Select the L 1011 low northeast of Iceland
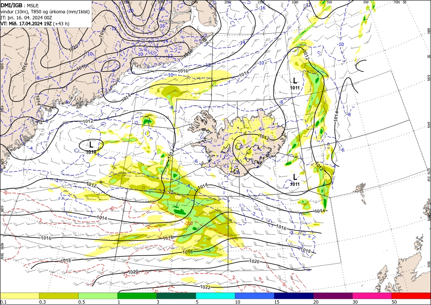Image resolution: width=431 pixels, height=305 pixels. [x=295, y=83]
